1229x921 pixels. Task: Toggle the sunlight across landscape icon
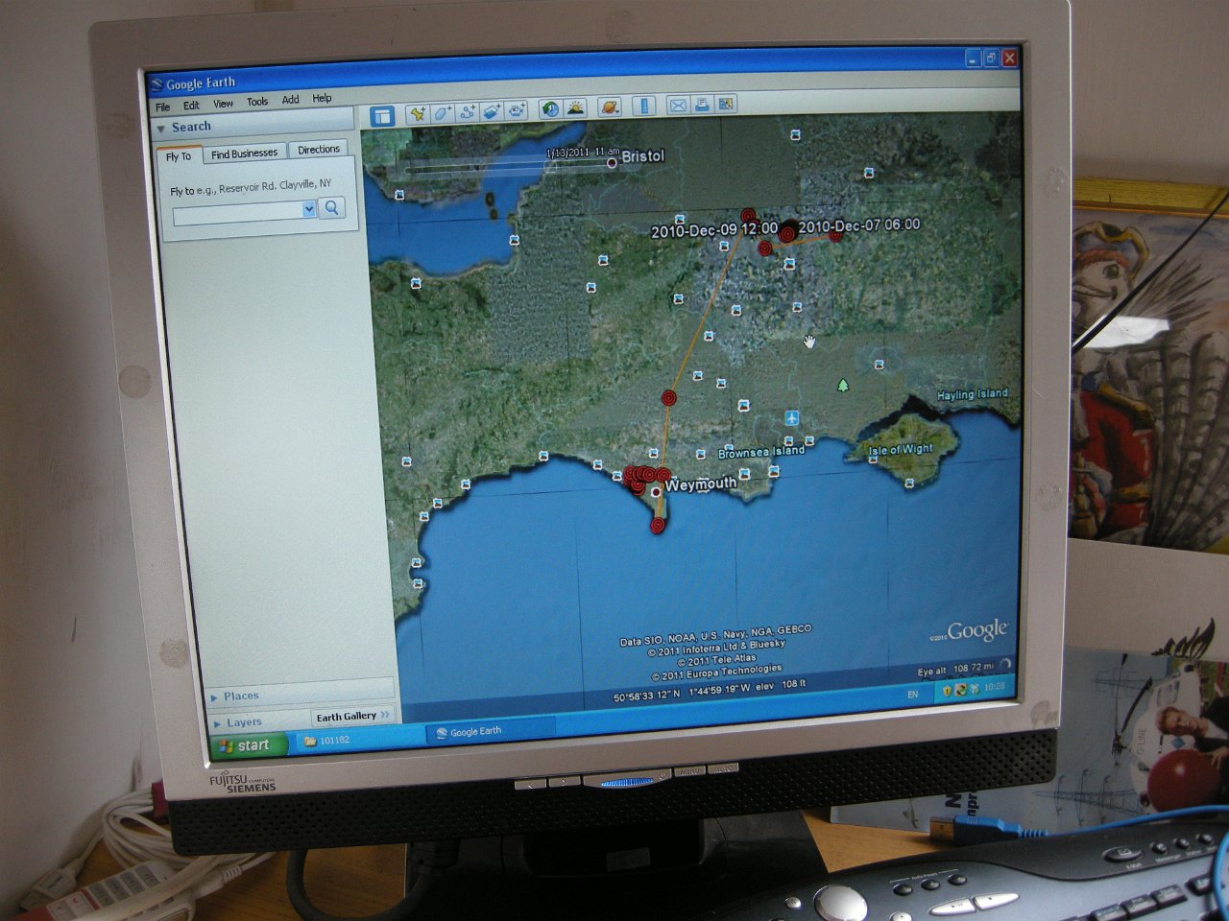click(576, 107)
